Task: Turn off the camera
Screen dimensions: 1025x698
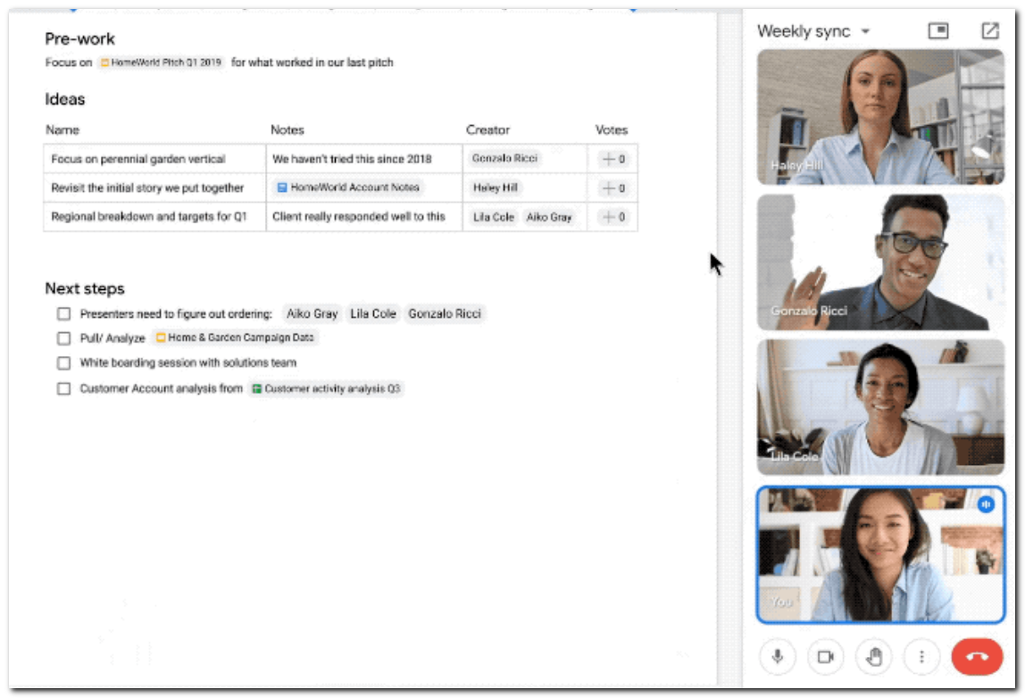Action: tap(824, 655)
